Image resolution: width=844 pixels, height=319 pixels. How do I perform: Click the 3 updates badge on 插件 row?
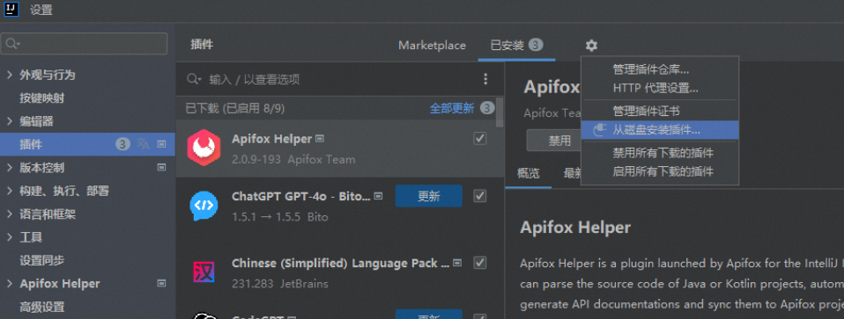[x=122, y=144]
